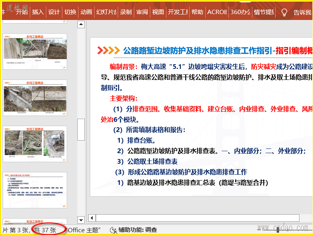Switch to the 切换 ribbon tab
Viewport: 314px width, 235px height.
tap(70, 12)
